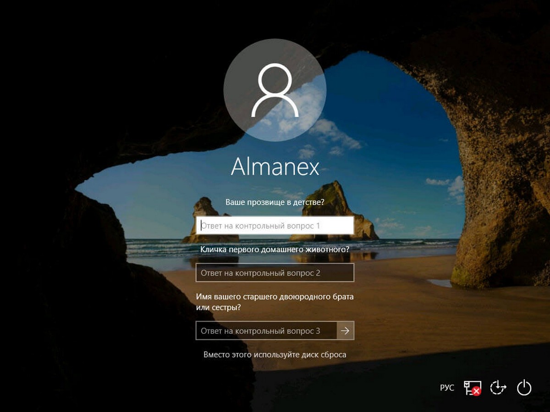The width and height of the screenshot is (550, 412).
Task: Click the question 'Кличка первого домашнего животного?'
Action: click(x=275, y=249)
